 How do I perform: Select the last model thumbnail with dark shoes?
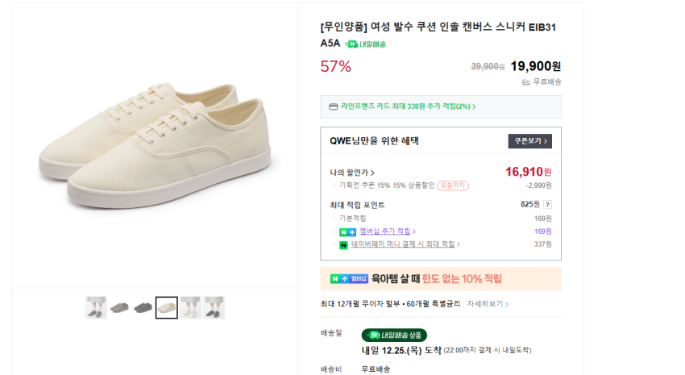(214, 307)
